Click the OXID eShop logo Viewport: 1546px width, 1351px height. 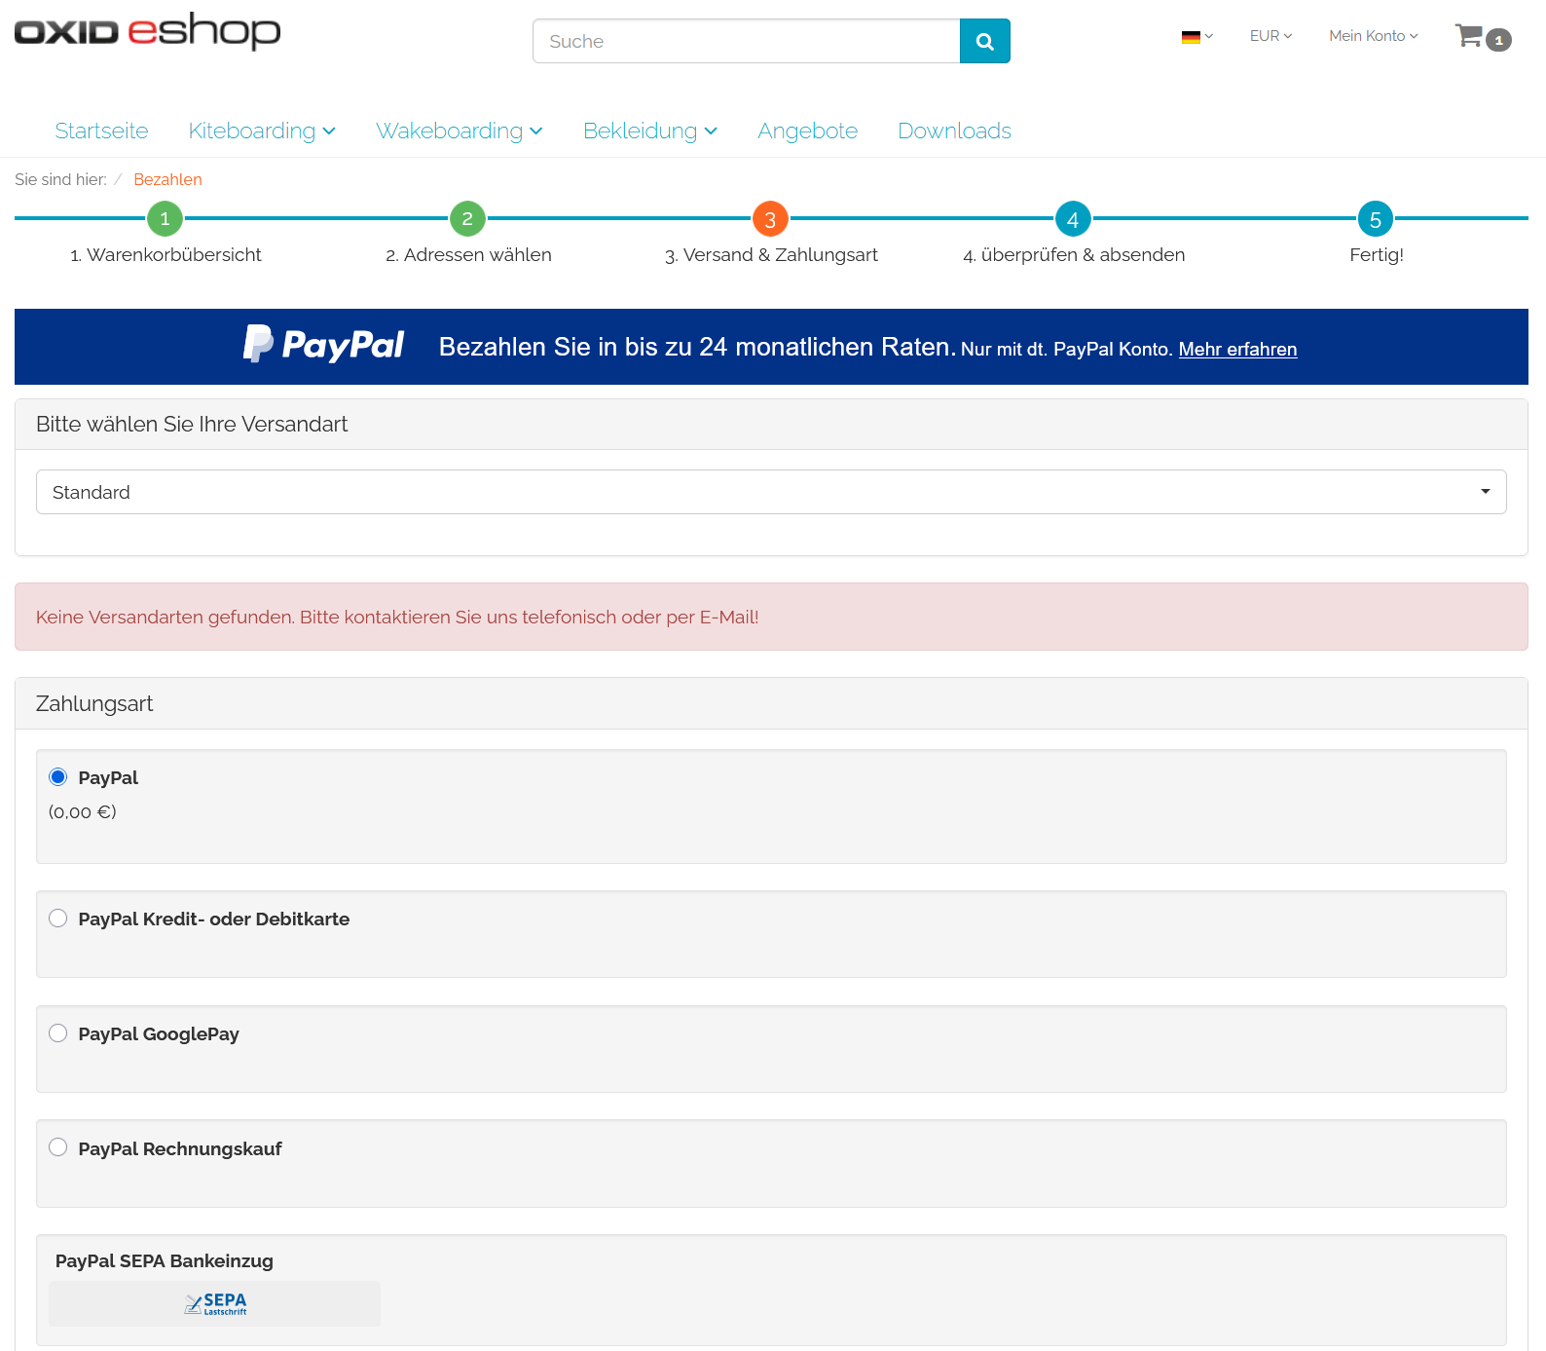tap(147, 31)
